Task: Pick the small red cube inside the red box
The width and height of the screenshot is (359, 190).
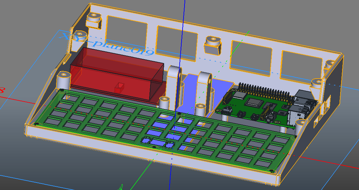Action: [119, 88]
